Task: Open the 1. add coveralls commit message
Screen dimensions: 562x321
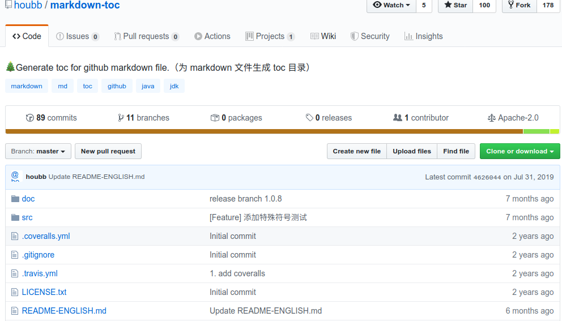Action: pyautogui.click(x=237, y=273)
